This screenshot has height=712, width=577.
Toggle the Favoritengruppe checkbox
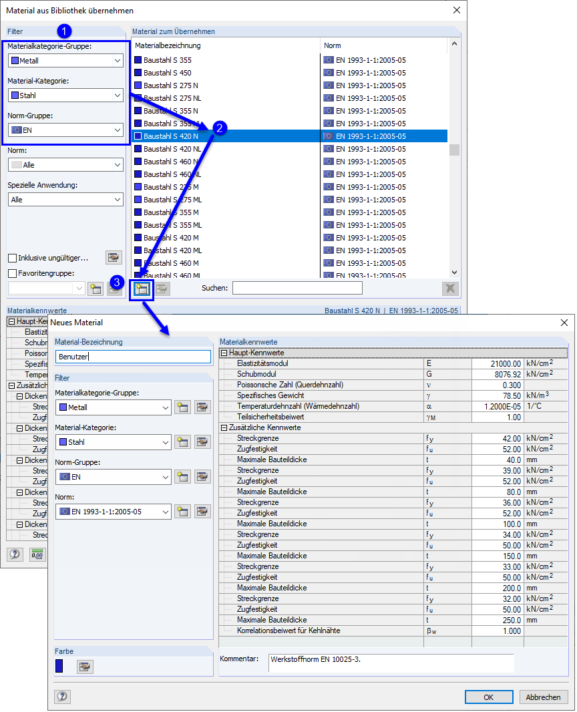click(13, 273)
